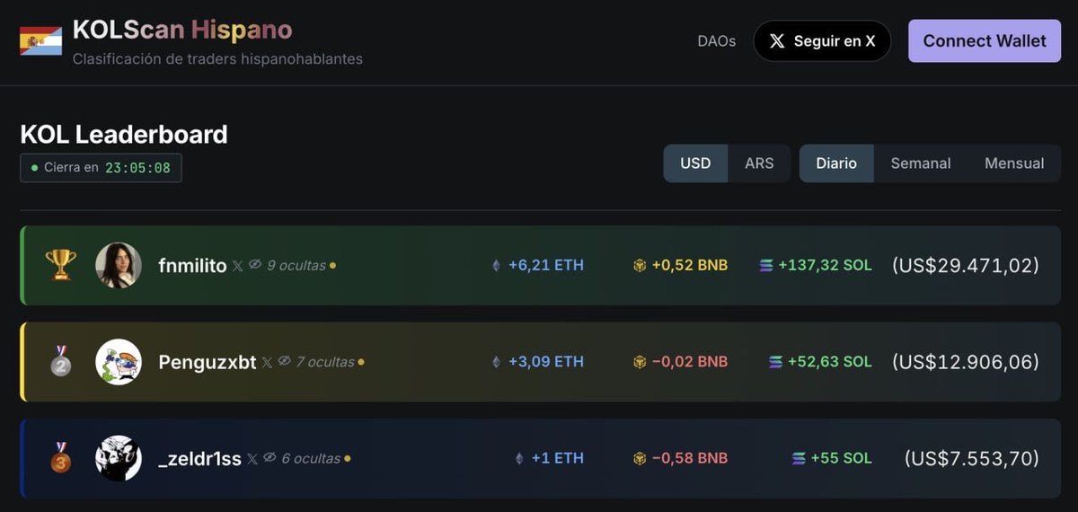Click the ETH icon in fnmilito's row
The height and width of the screenshot is (512, 1078).
[x=495, y=266]
